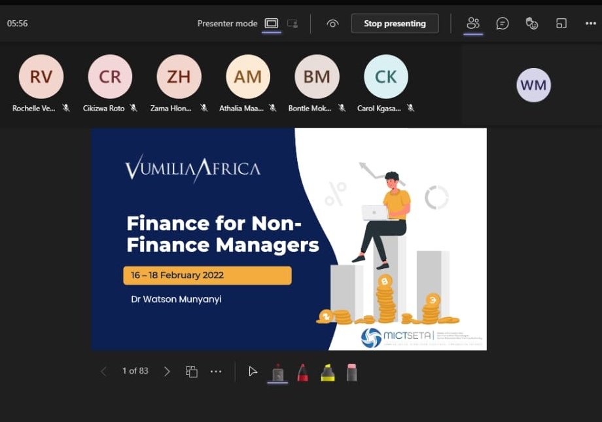Select Cikizwa Roto CR avatar
This screenshot has width=602, height=422.
click(x=110, y=77)
